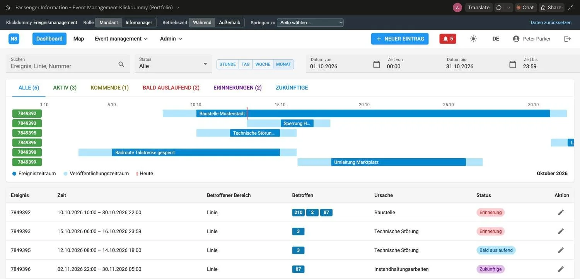Switch to the ZUKÜNFTIGE tab
The height and width of the screenshot is (279, 580).
[292, 88]
